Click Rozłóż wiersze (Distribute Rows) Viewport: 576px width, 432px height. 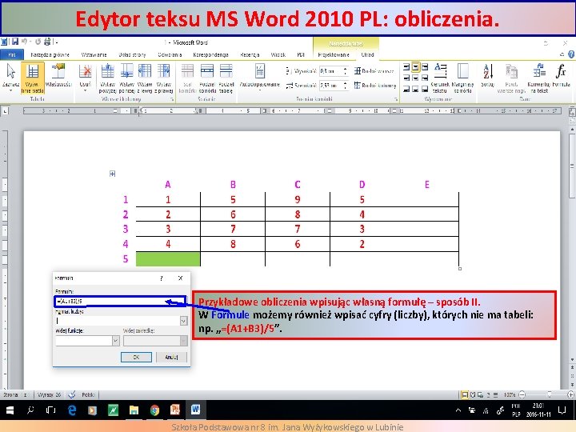(374, 71)
